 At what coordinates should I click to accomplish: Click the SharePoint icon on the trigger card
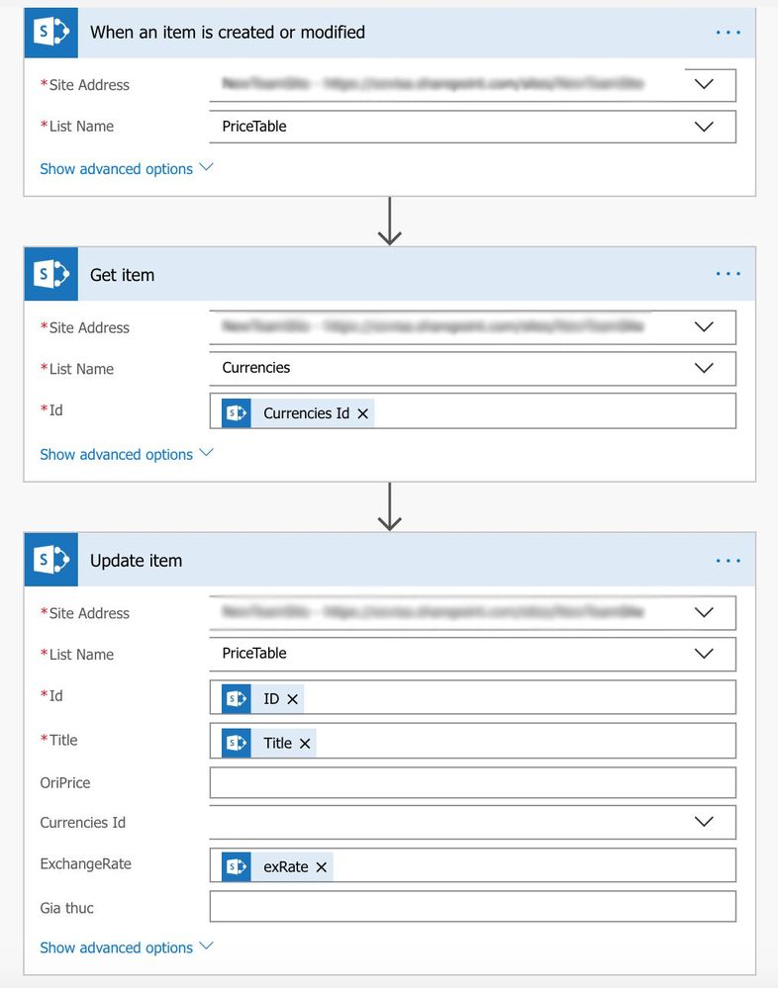[x=51, y=32]
